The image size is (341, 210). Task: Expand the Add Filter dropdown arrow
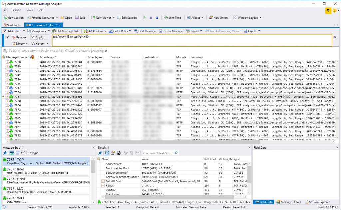24,31
